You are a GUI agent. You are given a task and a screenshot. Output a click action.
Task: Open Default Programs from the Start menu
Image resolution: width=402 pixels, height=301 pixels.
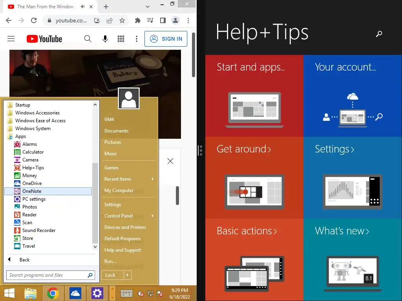pos(122,239)
